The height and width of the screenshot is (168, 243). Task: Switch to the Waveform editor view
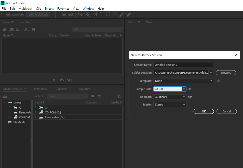15,15
